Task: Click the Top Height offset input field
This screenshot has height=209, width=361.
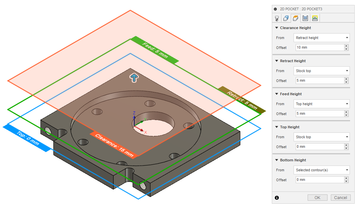Action: point(318,146)
